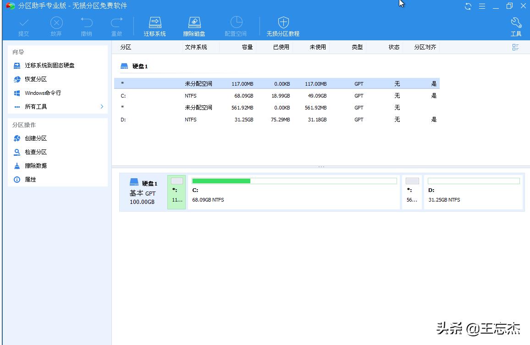530x345 pixels.
Task: Click the refresh icon in the title bar
Action: click(467, 6)
